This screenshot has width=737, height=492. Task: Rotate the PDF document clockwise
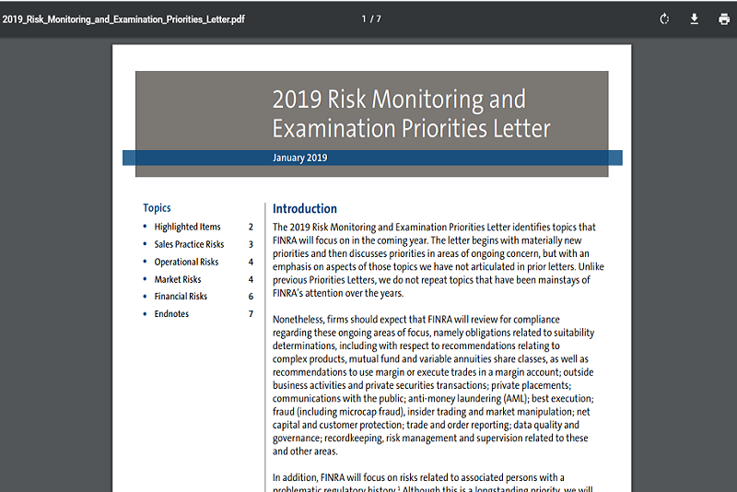tap(664, 19)
